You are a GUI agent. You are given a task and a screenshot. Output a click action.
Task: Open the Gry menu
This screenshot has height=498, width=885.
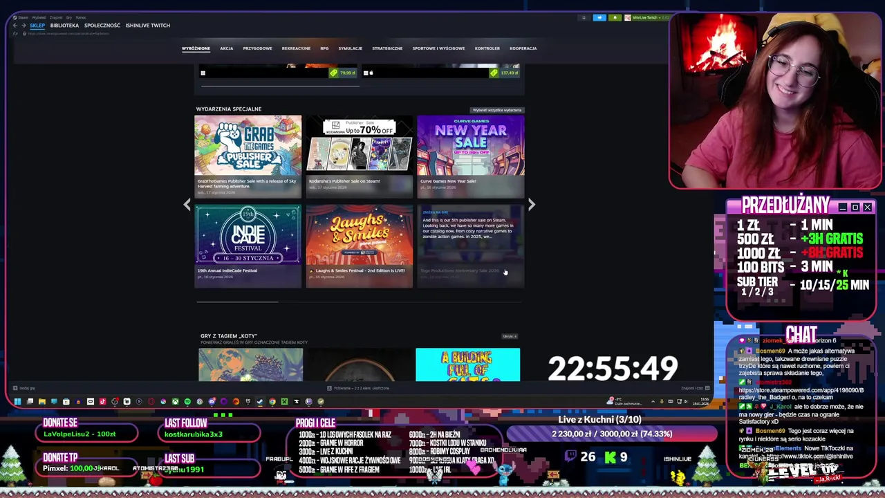coord(69,17)
